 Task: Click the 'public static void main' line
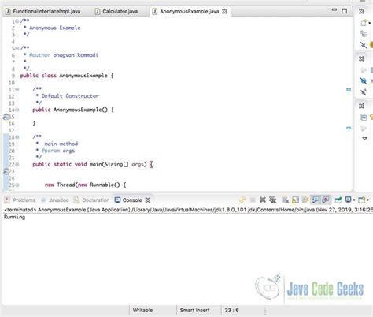point(93,165)
